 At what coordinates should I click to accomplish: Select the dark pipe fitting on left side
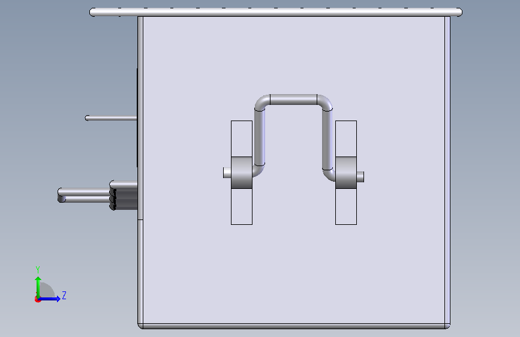124,195
